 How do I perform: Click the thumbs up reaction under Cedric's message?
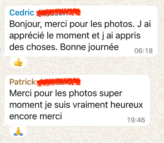click(18, 62)
